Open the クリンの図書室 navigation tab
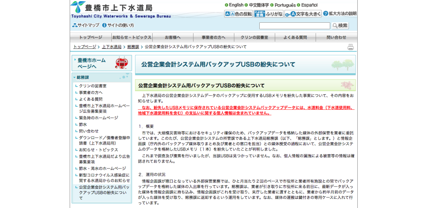This screenshot has height=208, width=430. click(255, 37)
